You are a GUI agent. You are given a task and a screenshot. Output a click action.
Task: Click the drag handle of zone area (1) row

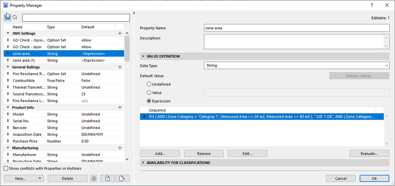8,61
